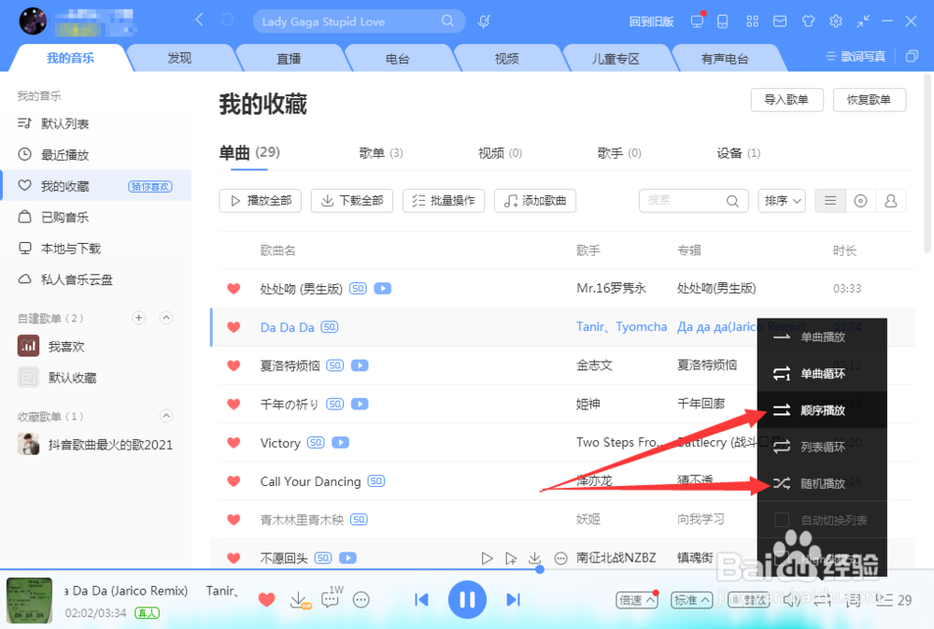934x629 pixels.
Task: Select 顺序播放 play mode
Action: (x=822, y=410)
